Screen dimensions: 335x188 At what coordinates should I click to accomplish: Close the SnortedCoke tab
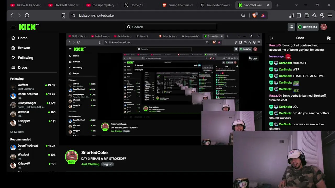(268, 5)
